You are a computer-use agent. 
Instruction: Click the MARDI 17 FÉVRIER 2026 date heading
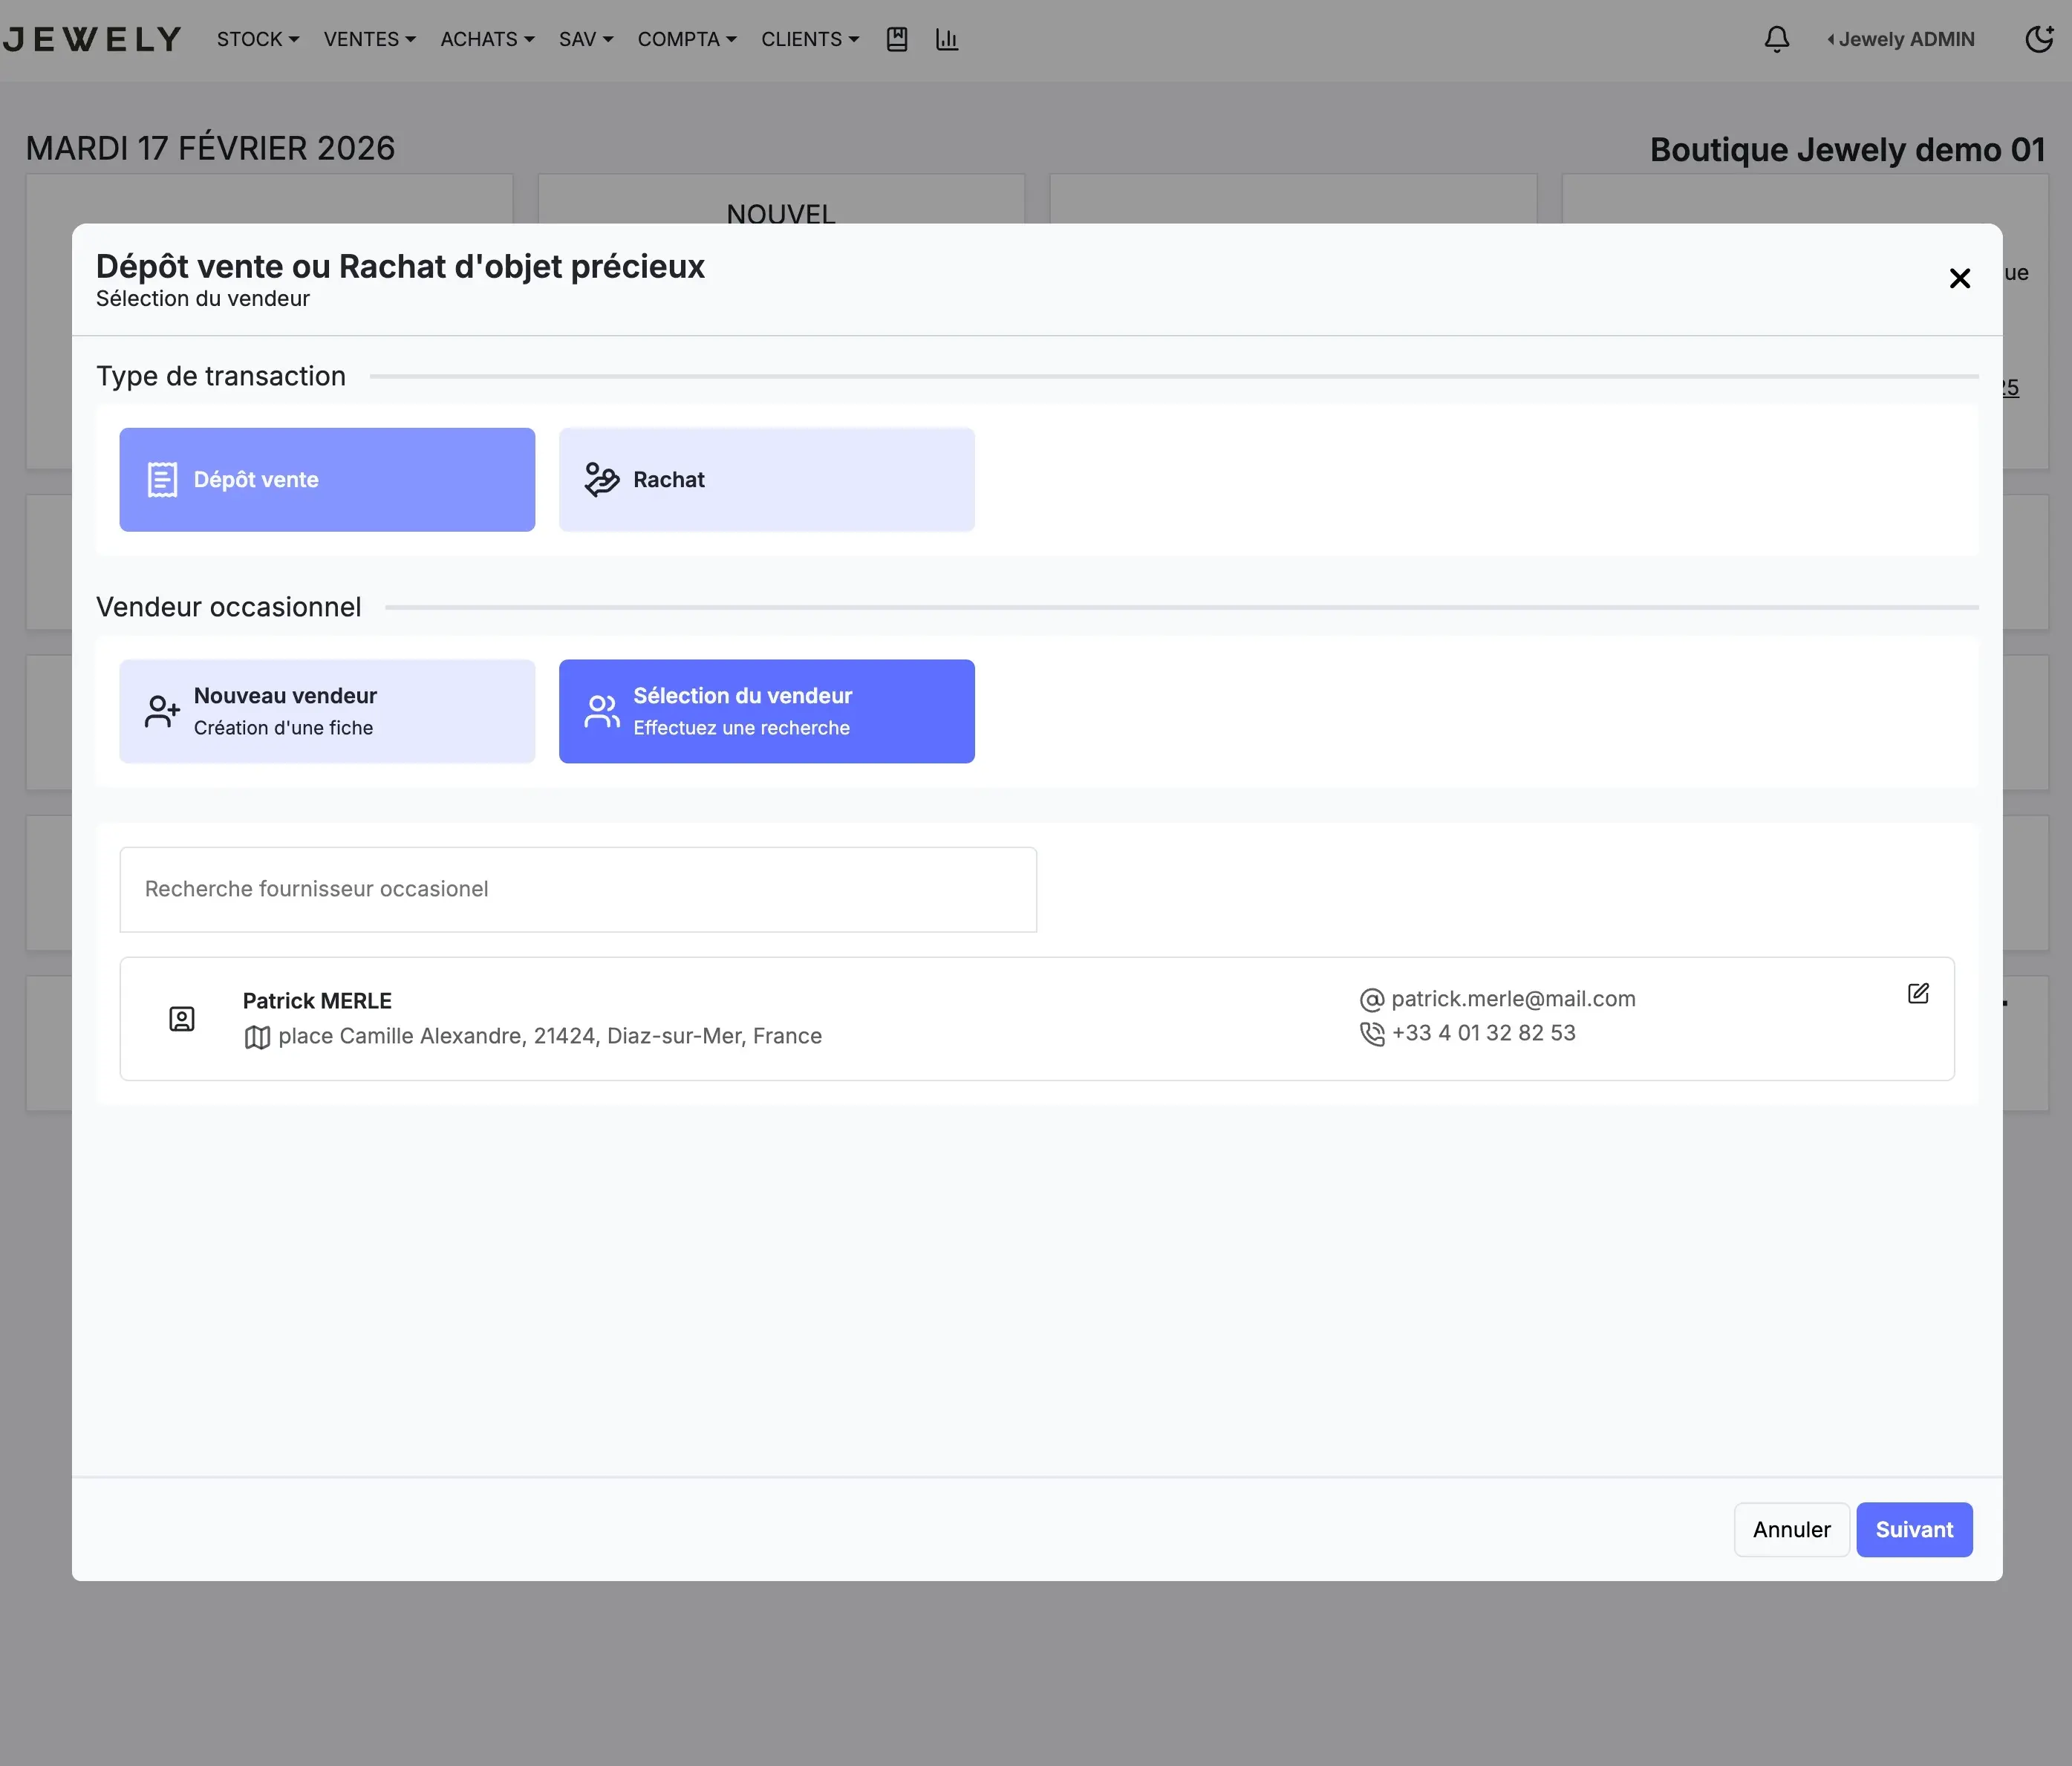point(210,148)
